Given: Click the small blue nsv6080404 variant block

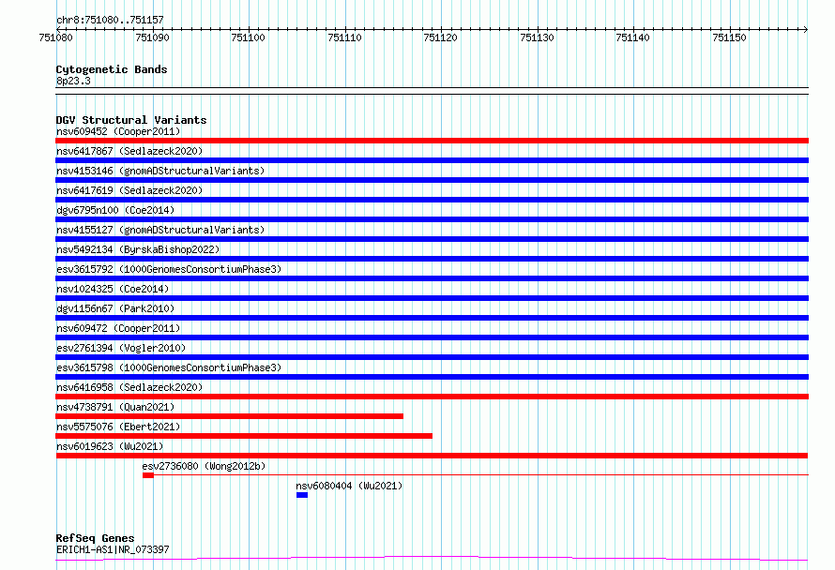Looking at the screenshot, I should [x=302, y=495].
